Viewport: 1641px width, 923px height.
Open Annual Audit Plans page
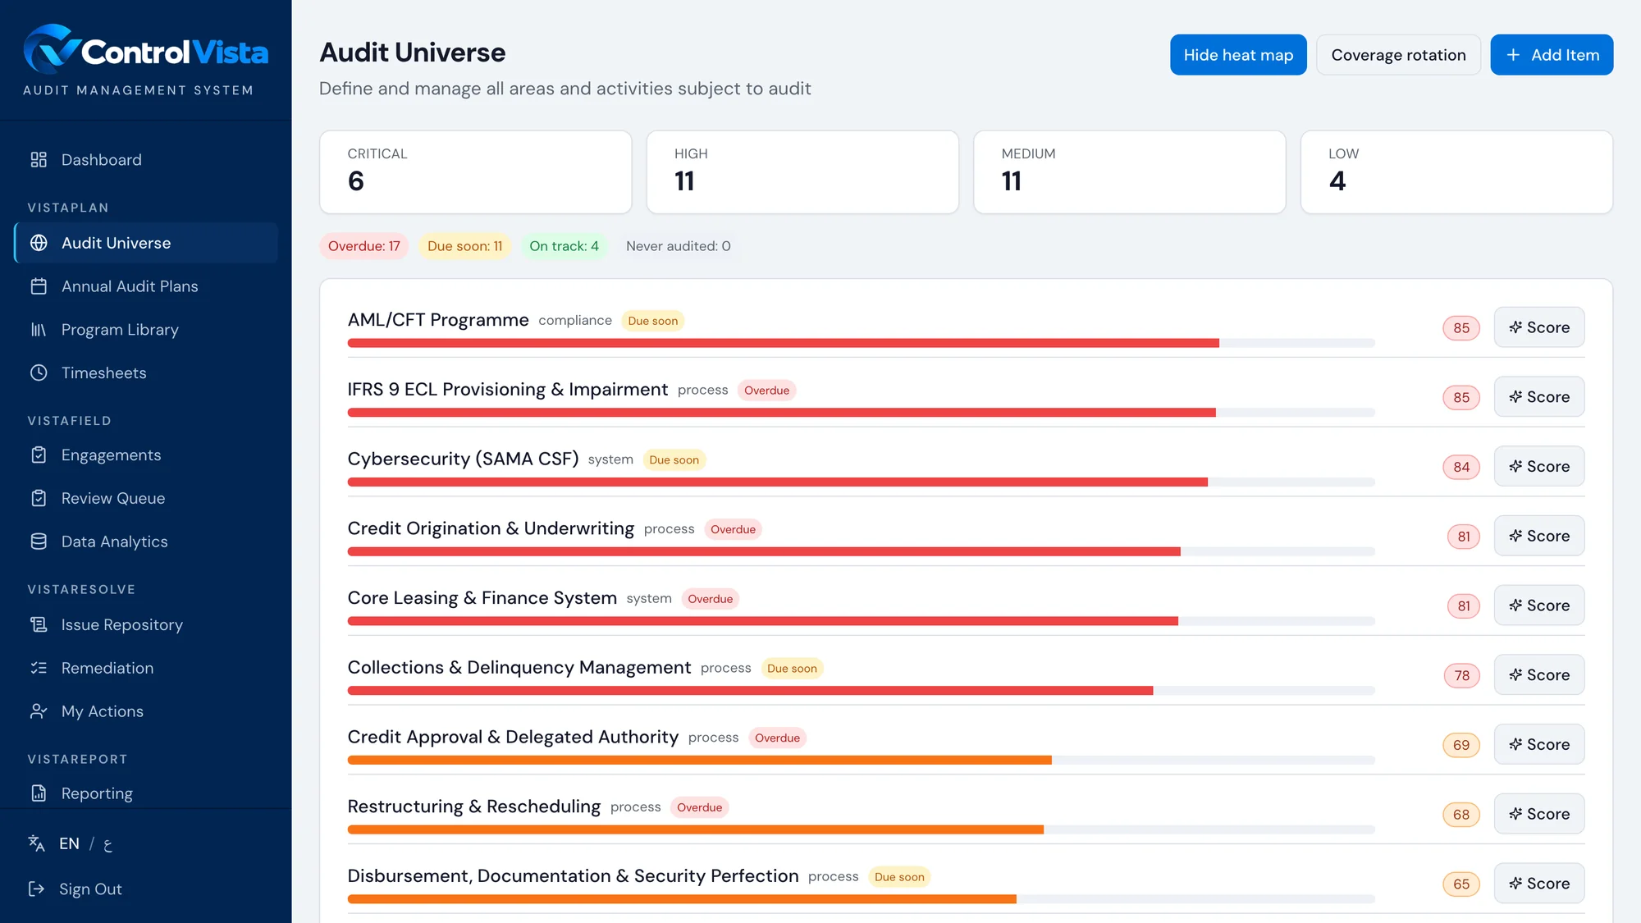[146, 286]
